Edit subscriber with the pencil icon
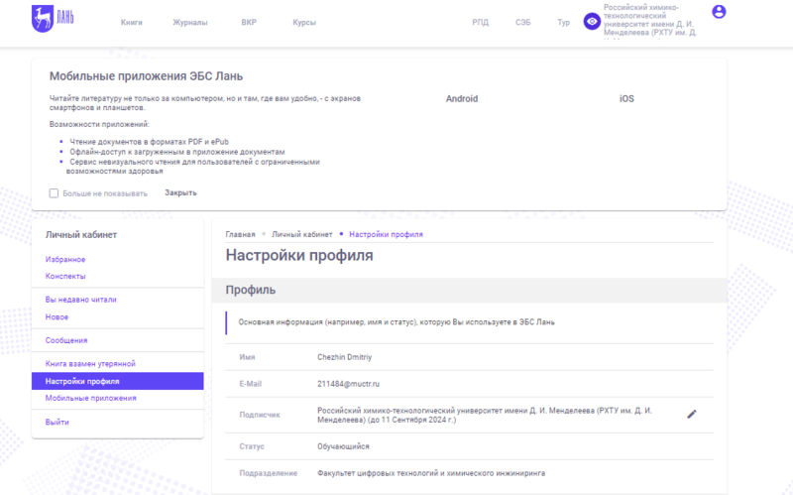Image resolution: width=793 pixels, height=495 pixels. point(692,414)
